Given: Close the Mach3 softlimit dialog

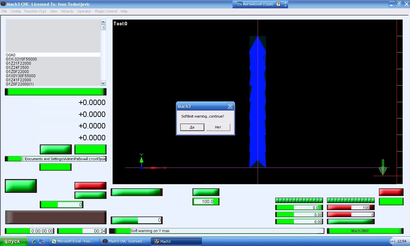Looking at the screenshot, I should click(230, 106).
